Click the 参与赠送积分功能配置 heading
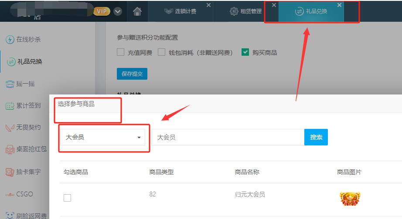 [x=147, y=37]
